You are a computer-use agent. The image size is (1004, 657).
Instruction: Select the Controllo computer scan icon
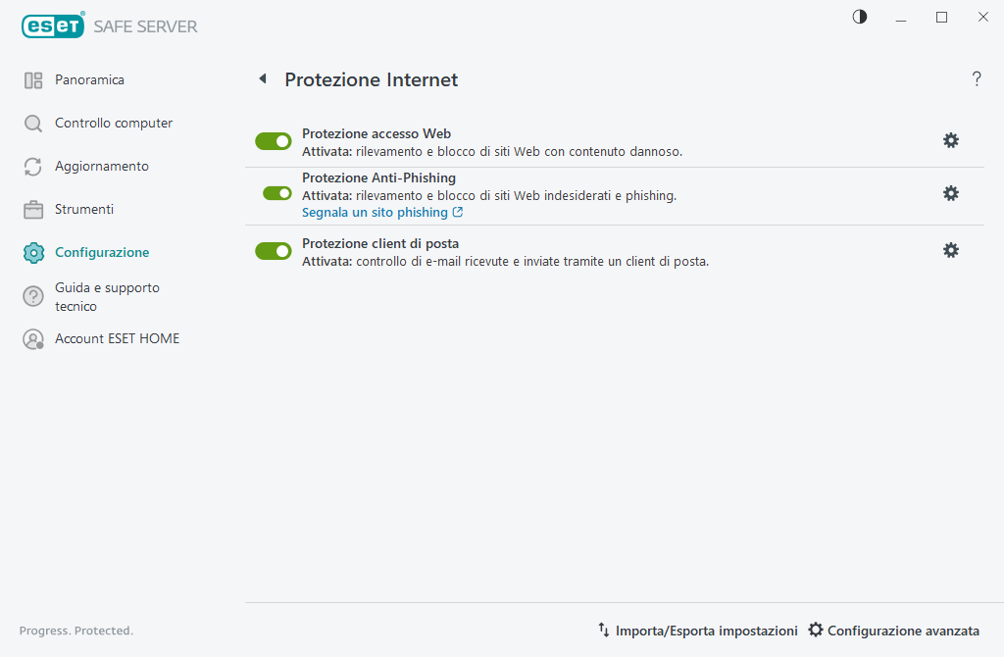click(x=32, y=123)
